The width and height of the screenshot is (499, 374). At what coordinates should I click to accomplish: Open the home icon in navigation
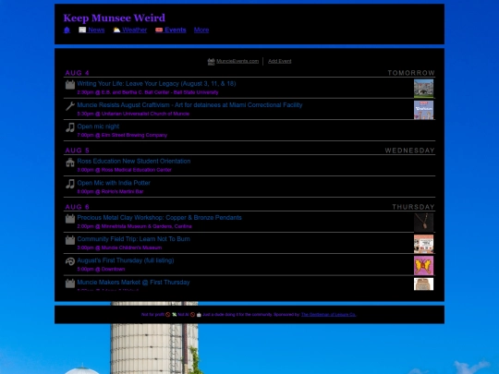(67, 30)
